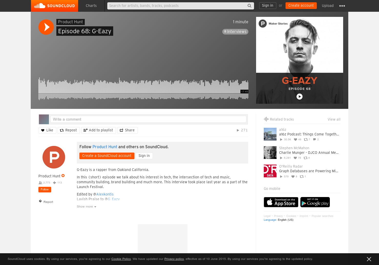Report this track via the Report icon
Screen dimensions: 379x265
click(40, 201)
